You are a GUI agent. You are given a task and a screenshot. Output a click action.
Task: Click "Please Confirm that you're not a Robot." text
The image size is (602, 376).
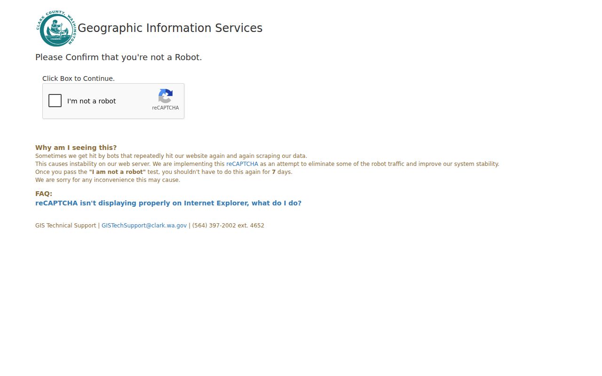click(119, 57)
